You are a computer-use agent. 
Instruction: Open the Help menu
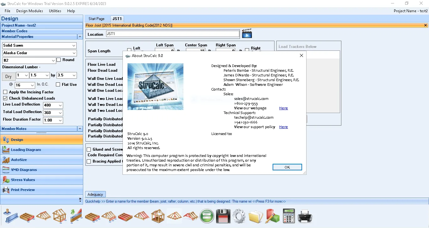(x=71, y=11)
